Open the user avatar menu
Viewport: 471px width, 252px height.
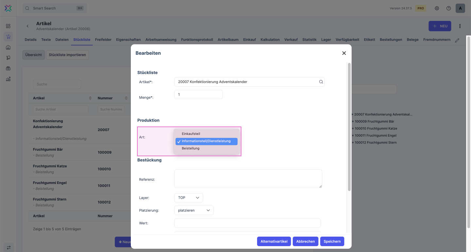(460, 8)
